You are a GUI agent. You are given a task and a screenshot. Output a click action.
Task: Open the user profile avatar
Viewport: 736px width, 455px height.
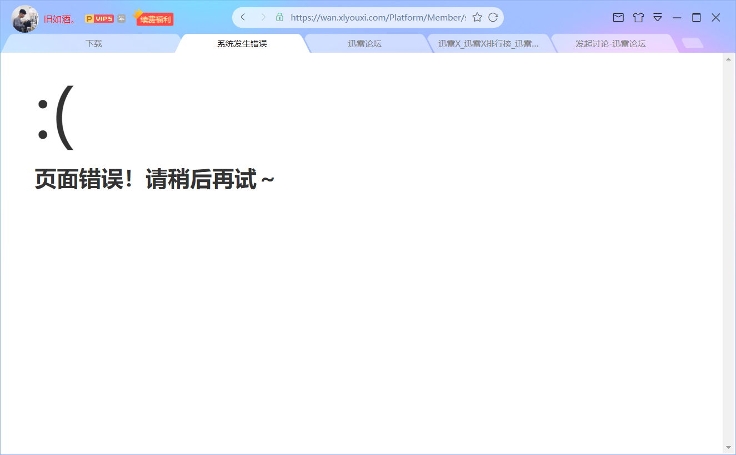point(24,19)
